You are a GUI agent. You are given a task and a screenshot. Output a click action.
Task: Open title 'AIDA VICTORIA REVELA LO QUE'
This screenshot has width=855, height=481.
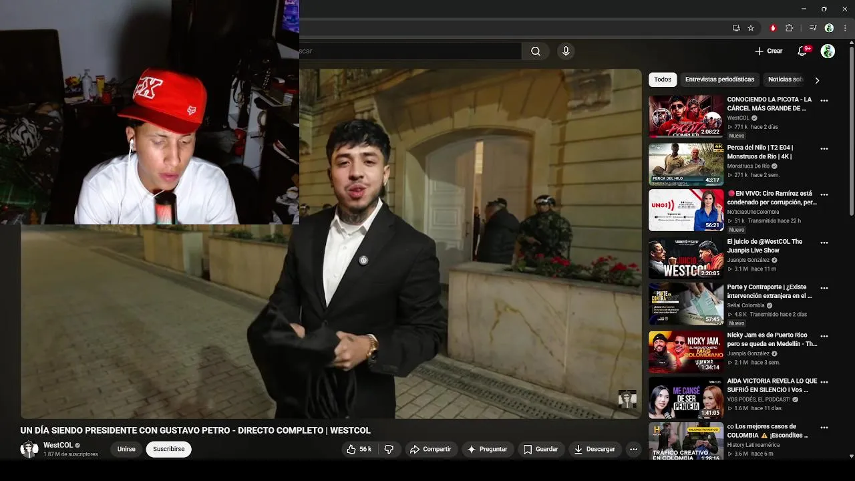tap(772, 385)
